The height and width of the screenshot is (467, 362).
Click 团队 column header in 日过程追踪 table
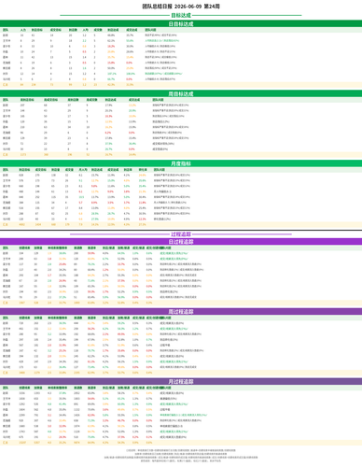click(x=6, y=248)
